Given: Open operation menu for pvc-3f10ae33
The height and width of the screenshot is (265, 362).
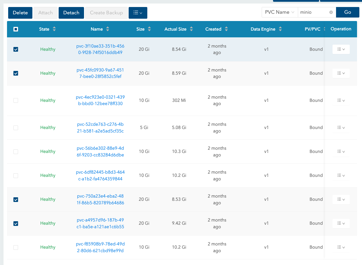Looking at the screenshot, I should pos(341,49).
